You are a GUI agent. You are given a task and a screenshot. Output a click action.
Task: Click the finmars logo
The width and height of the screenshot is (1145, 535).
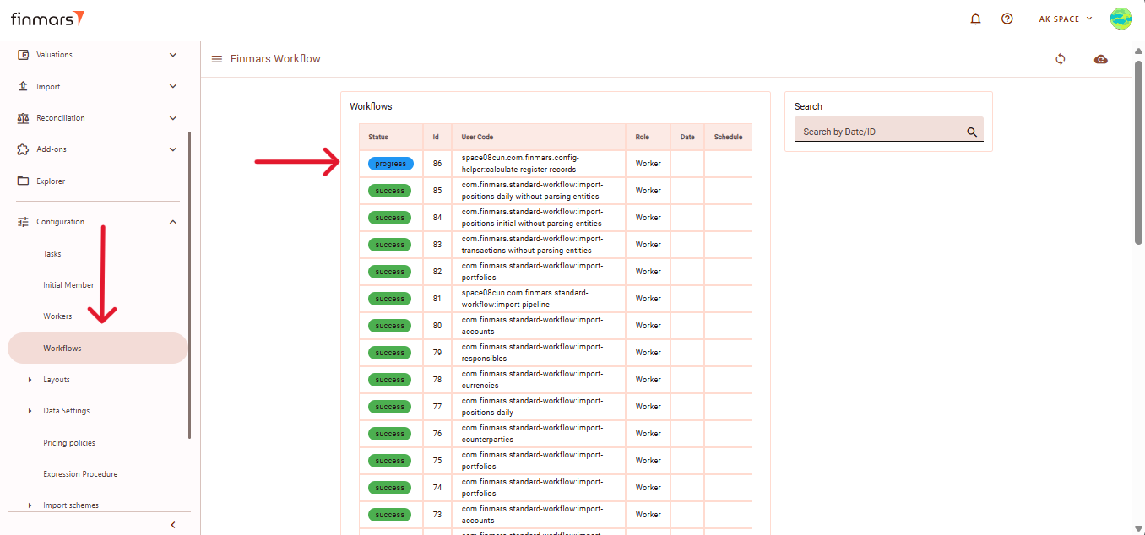(x=47, y=19)
